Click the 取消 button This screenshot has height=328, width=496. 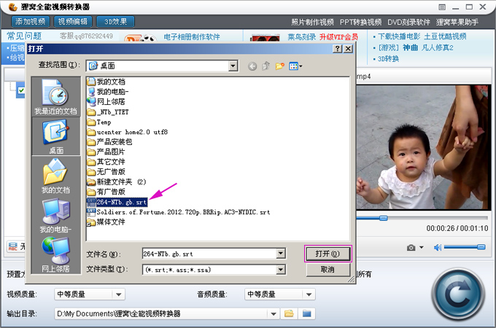[x=328, y=270]
